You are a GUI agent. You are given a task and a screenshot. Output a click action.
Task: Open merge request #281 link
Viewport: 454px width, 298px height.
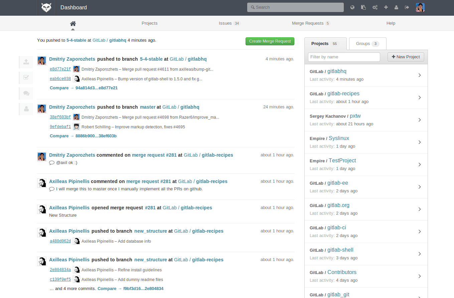(x=154, y=155)
